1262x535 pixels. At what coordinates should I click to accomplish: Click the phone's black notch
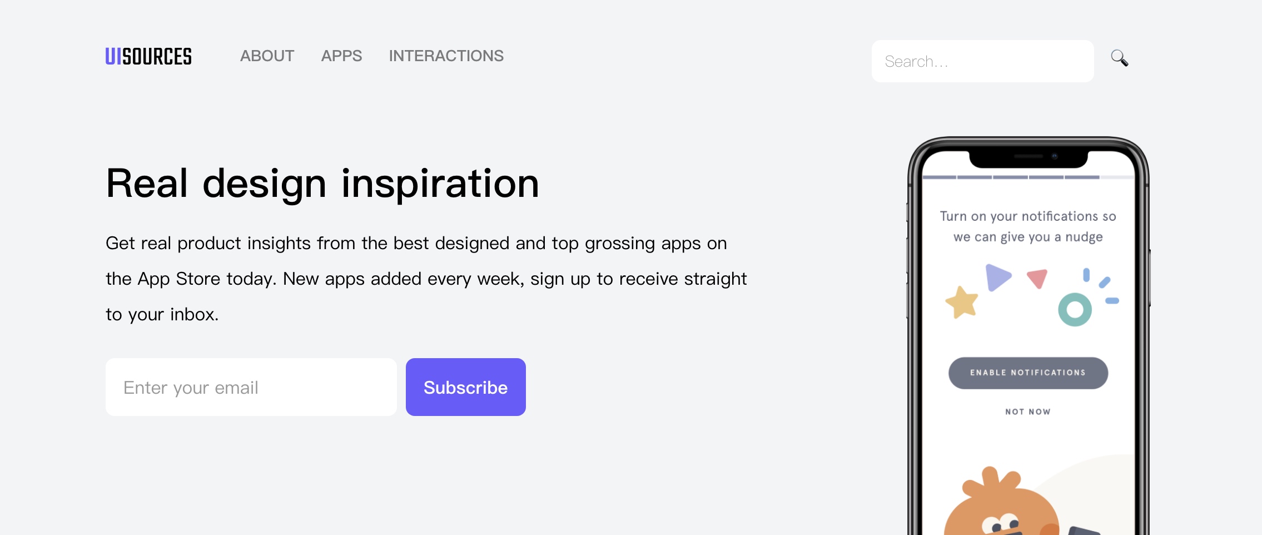pyautogui.click(x=1028, y=158)
